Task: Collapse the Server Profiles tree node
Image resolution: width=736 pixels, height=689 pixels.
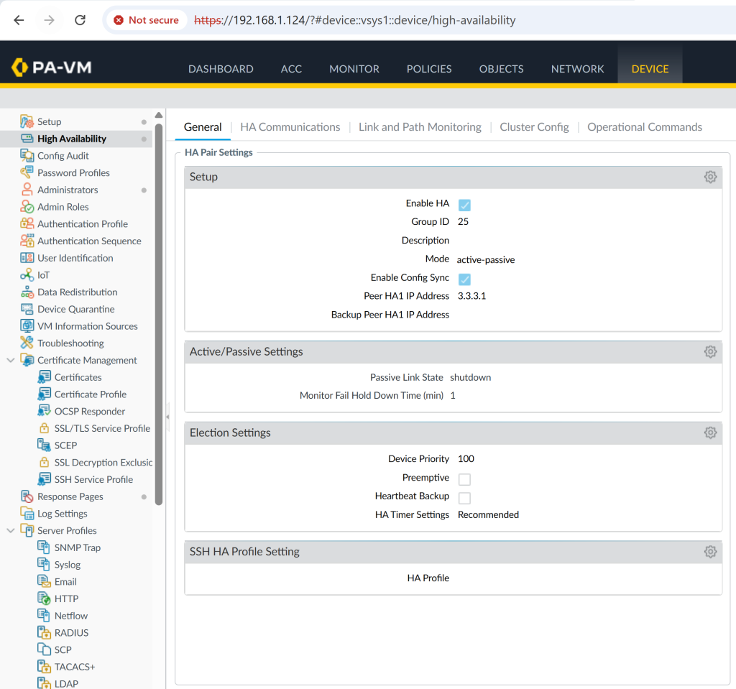Action: point(10,531)
